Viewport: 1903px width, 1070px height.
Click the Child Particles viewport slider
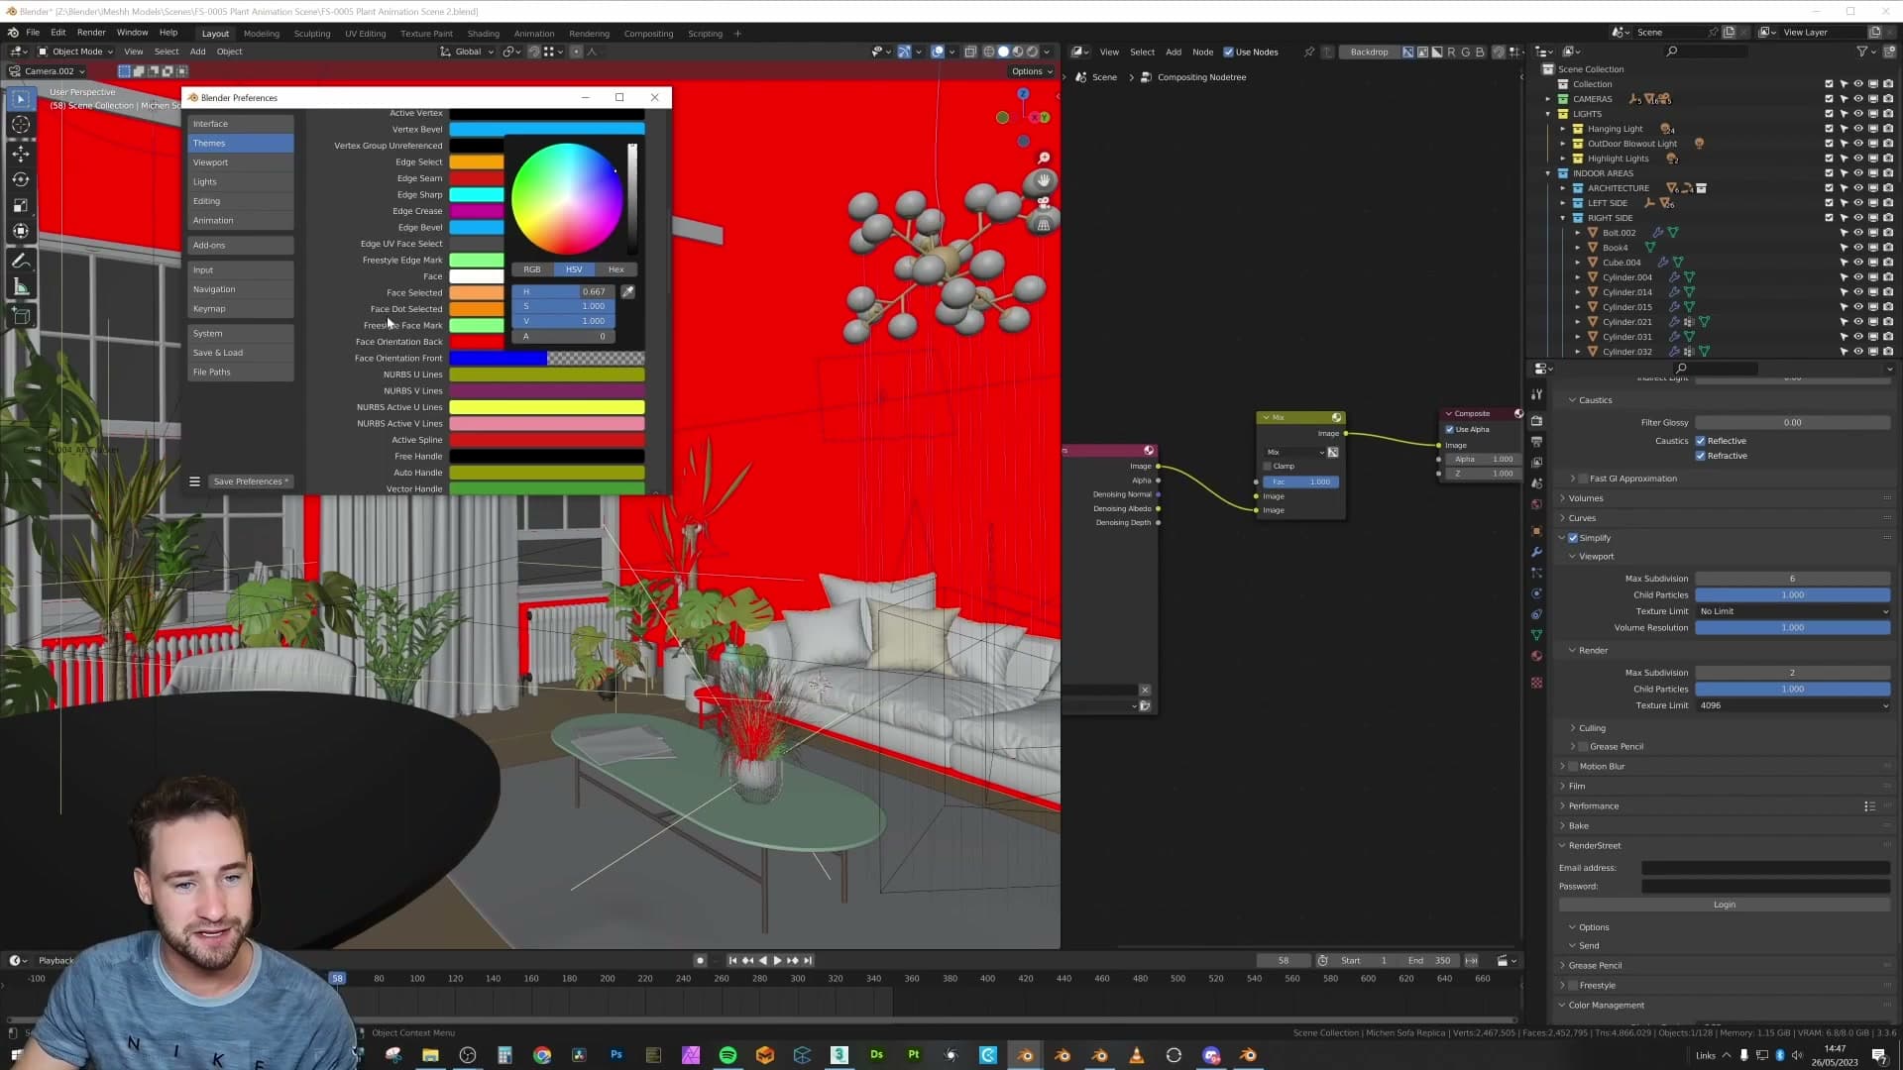pyautogui.click(x=1793, y=595)
